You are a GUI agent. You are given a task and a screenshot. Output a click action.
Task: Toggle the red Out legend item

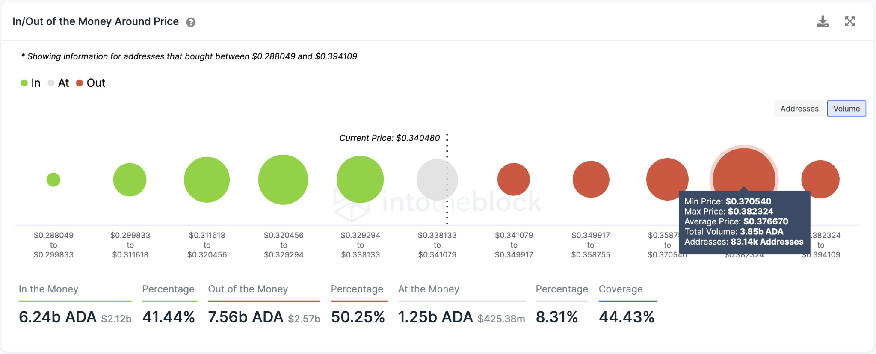[x=91, y=83]
